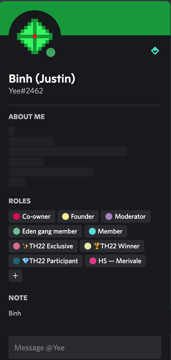Click the Moderator role label
The height and width of the screenshot is (360, 171).
130,216
